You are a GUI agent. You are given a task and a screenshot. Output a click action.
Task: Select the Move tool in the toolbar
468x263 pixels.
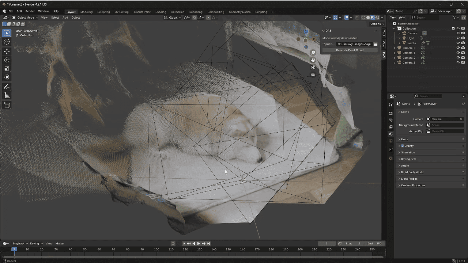coord(7,51)
